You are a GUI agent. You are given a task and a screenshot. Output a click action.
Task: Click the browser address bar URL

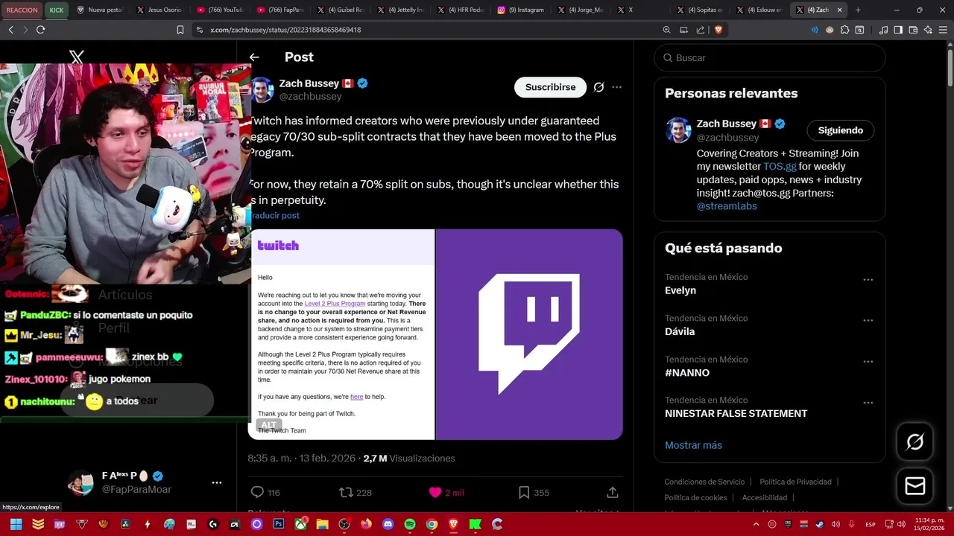[x=285, y=30]
